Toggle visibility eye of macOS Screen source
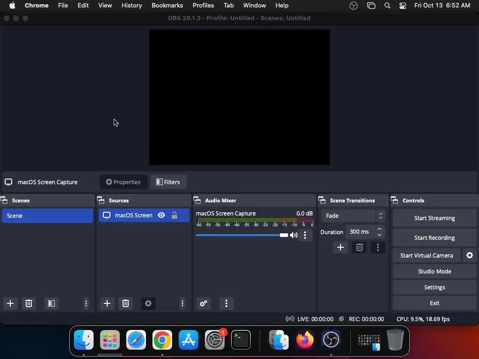479x359 pixels. tap(161, 215)
